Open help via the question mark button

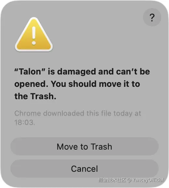152,17
